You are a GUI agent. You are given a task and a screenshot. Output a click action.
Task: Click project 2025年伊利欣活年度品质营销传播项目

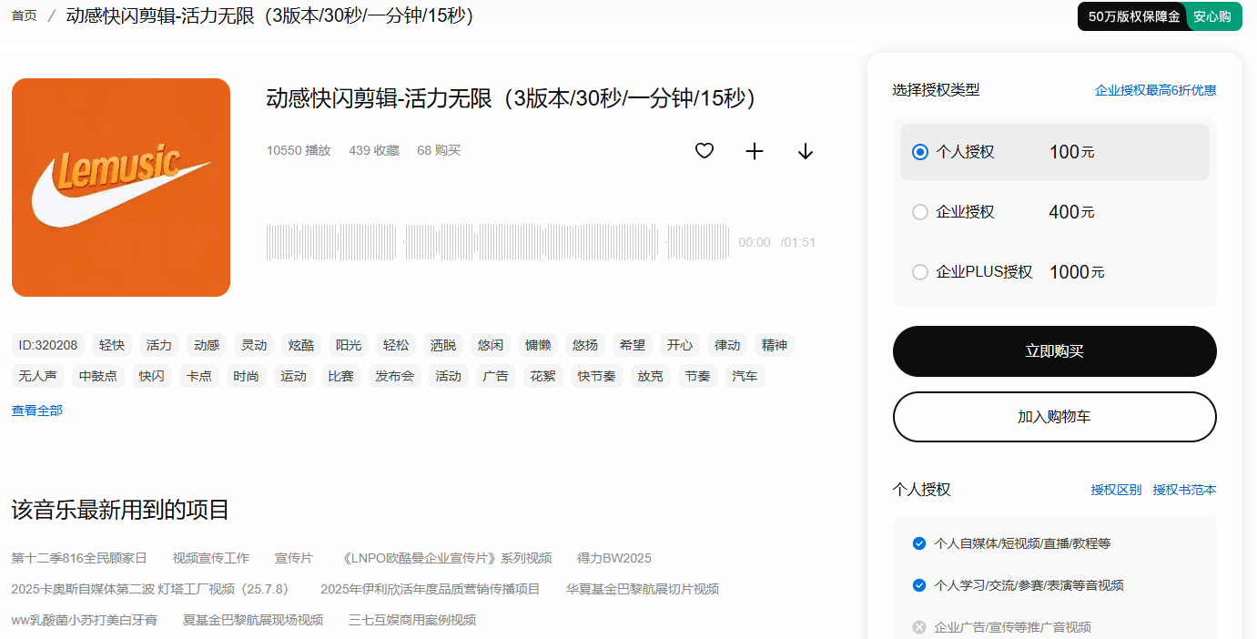tap(431, 589)
